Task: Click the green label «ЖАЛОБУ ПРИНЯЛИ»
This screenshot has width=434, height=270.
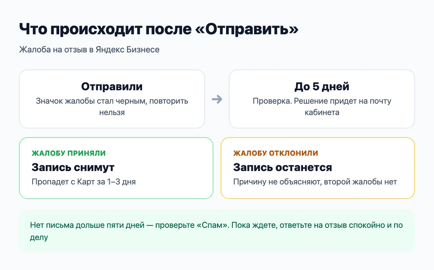Action: pyautogui.click(x=69, y=153)
